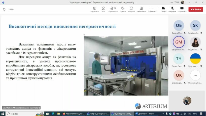
Task: Leave the meeting with the Вийти button
Action: click(196, 9)
